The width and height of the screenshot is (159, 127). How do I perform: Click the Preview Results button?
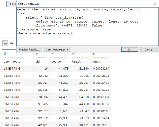click(30, 49)
